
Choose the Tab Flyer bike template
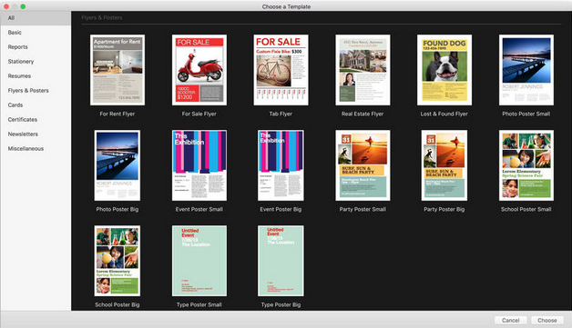tap(281, 70)
